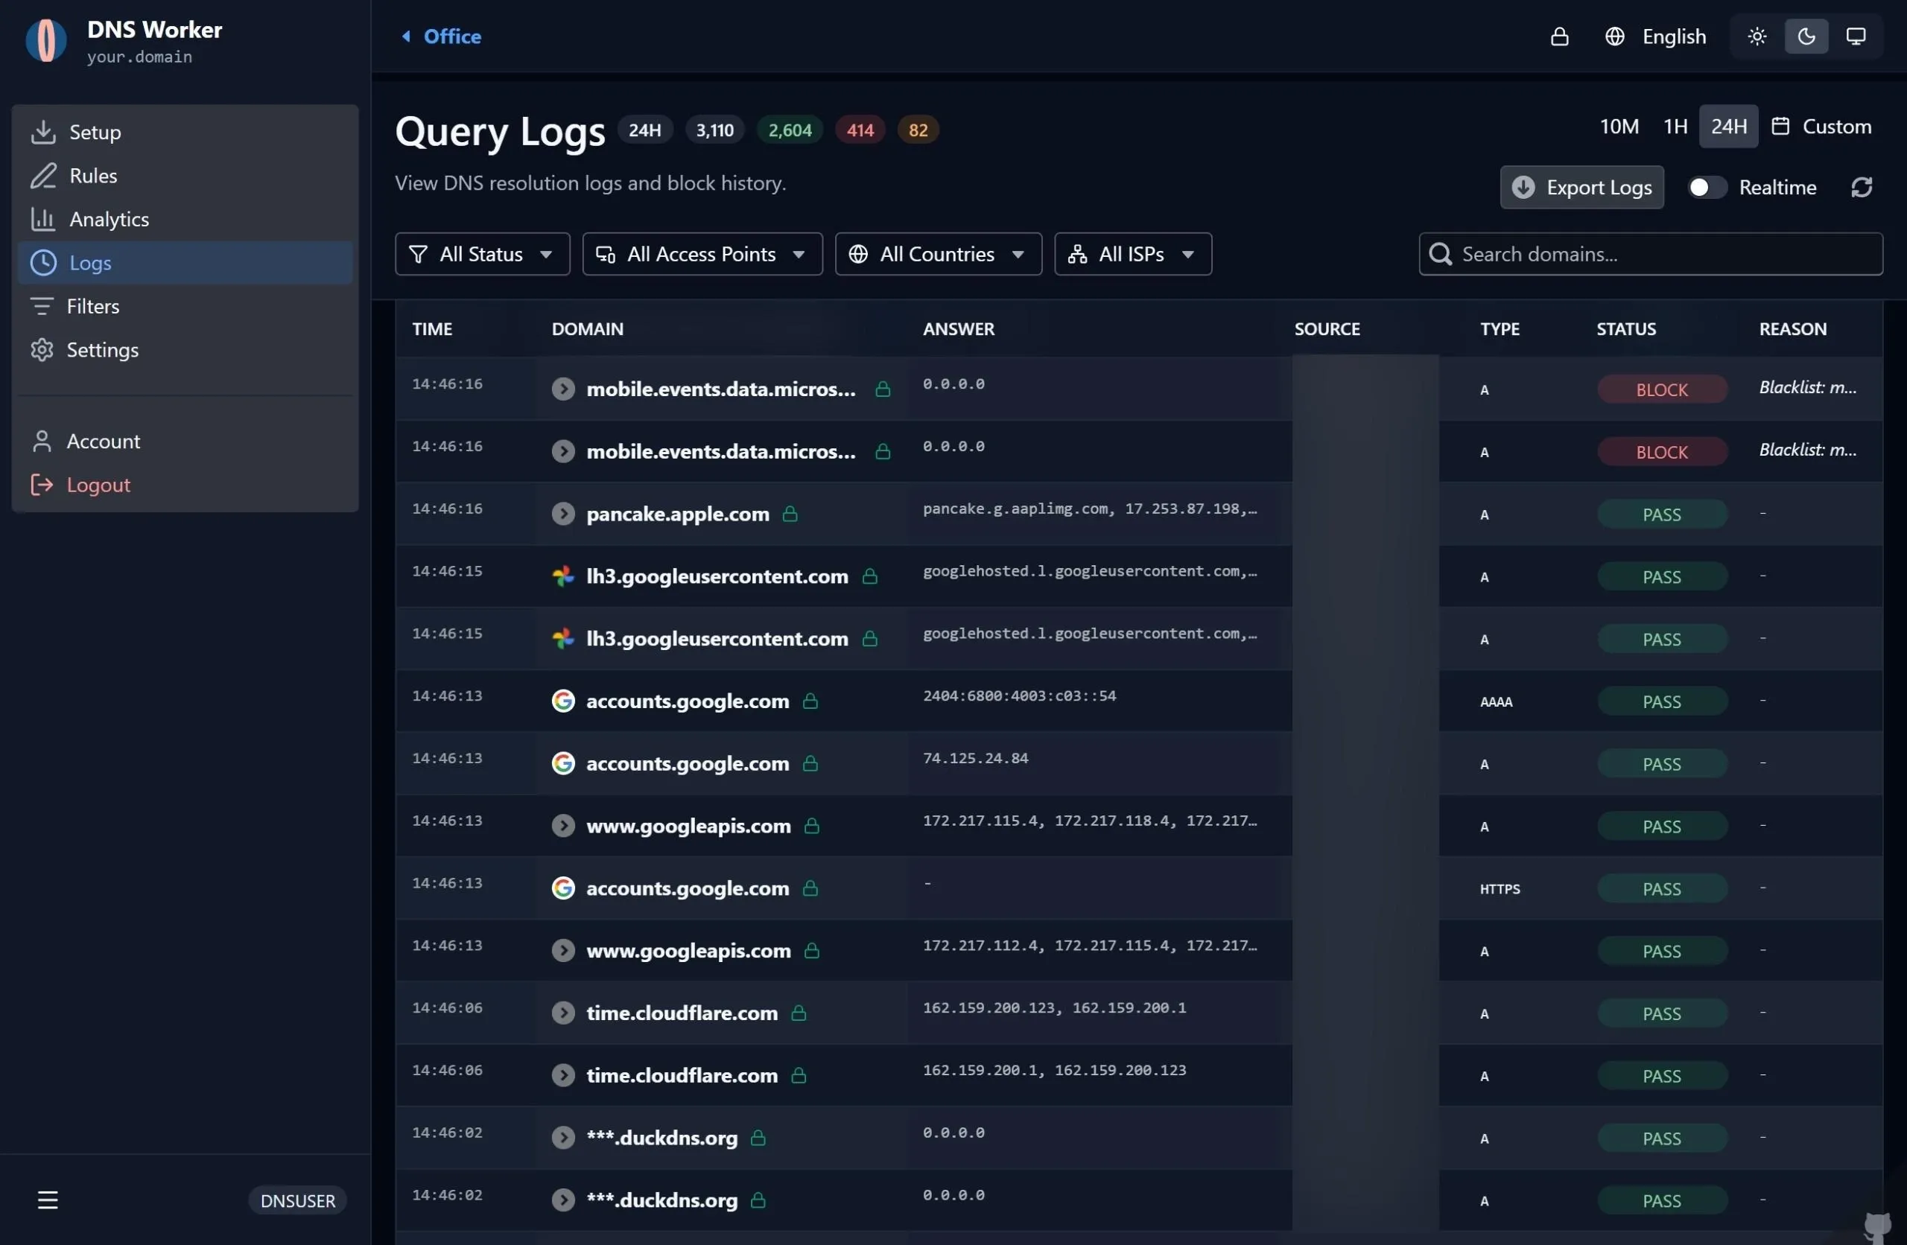This screenshot has width=1907, height=1245.
Task: Go to Setup in sidebar
Action: tap(185, 133)
